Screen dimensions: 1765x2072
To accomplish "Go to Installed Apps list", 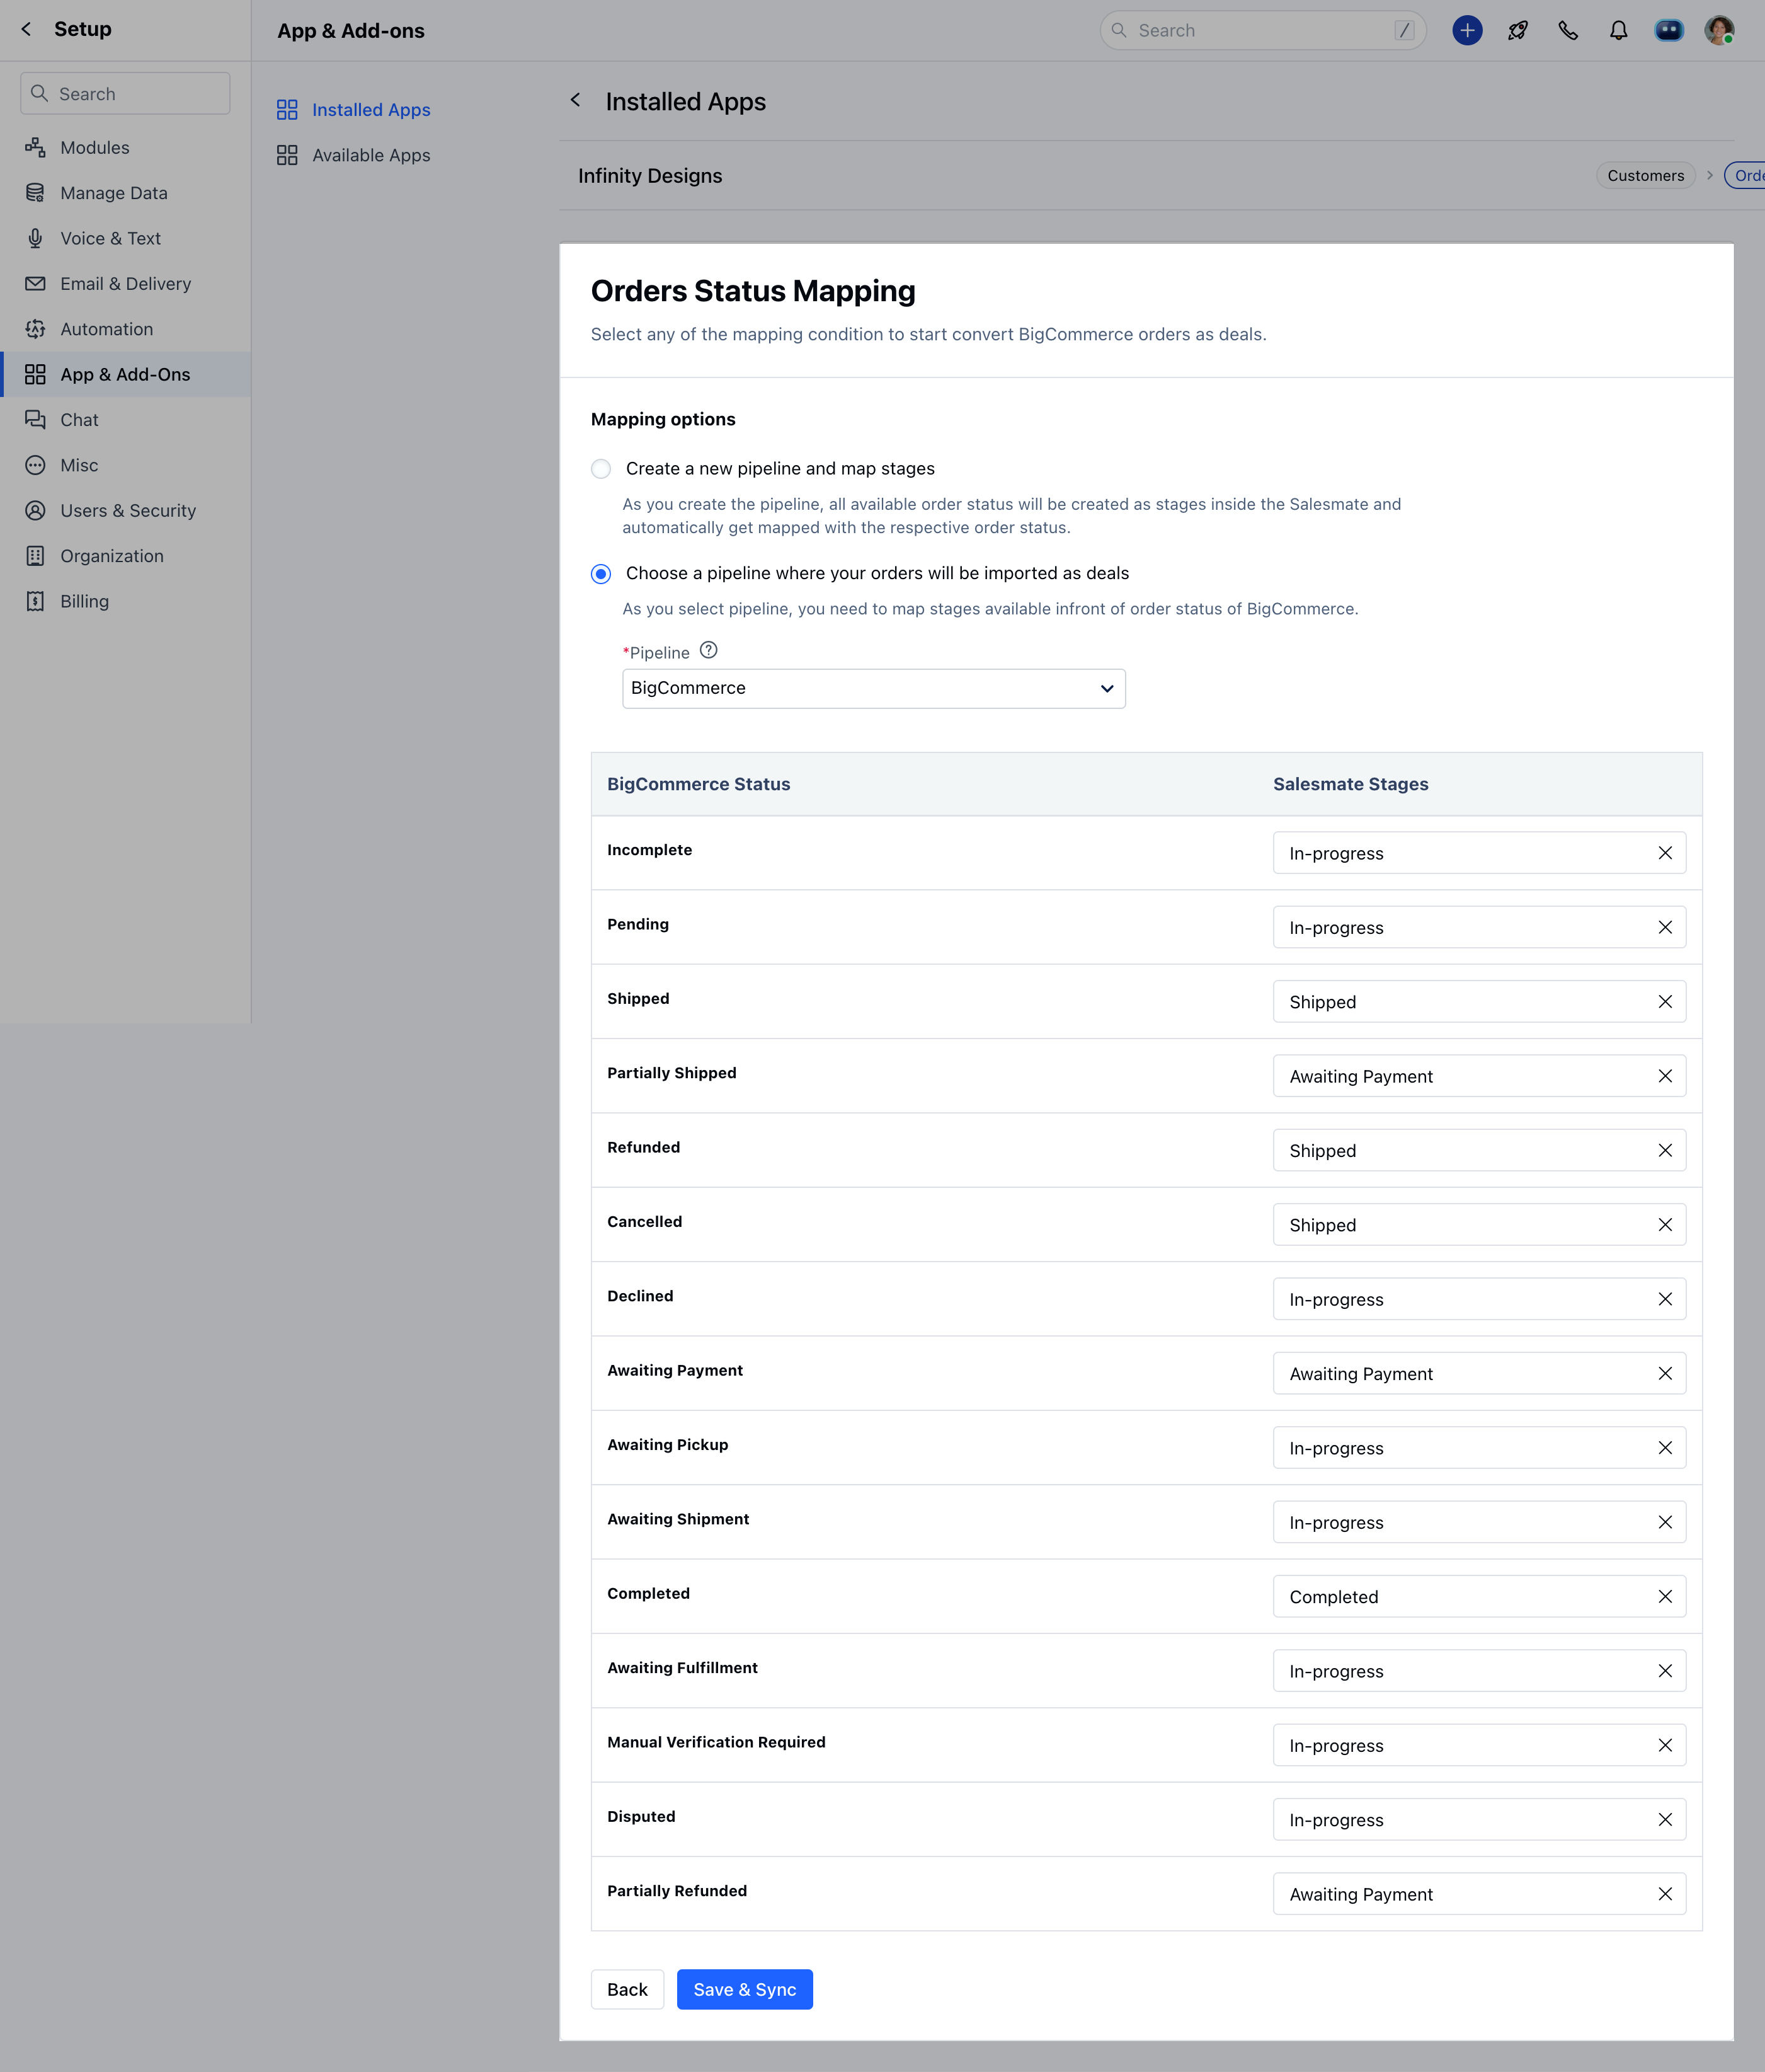I will (x=354, y=110).
